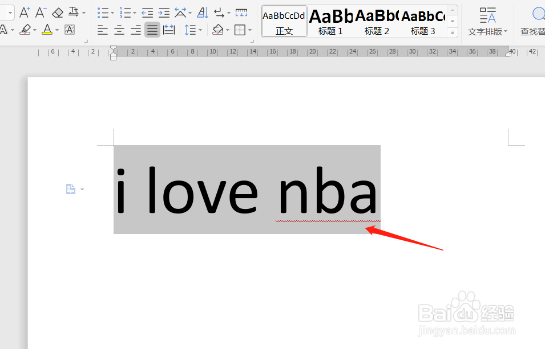Click the sort icon

tap(203, 13)
